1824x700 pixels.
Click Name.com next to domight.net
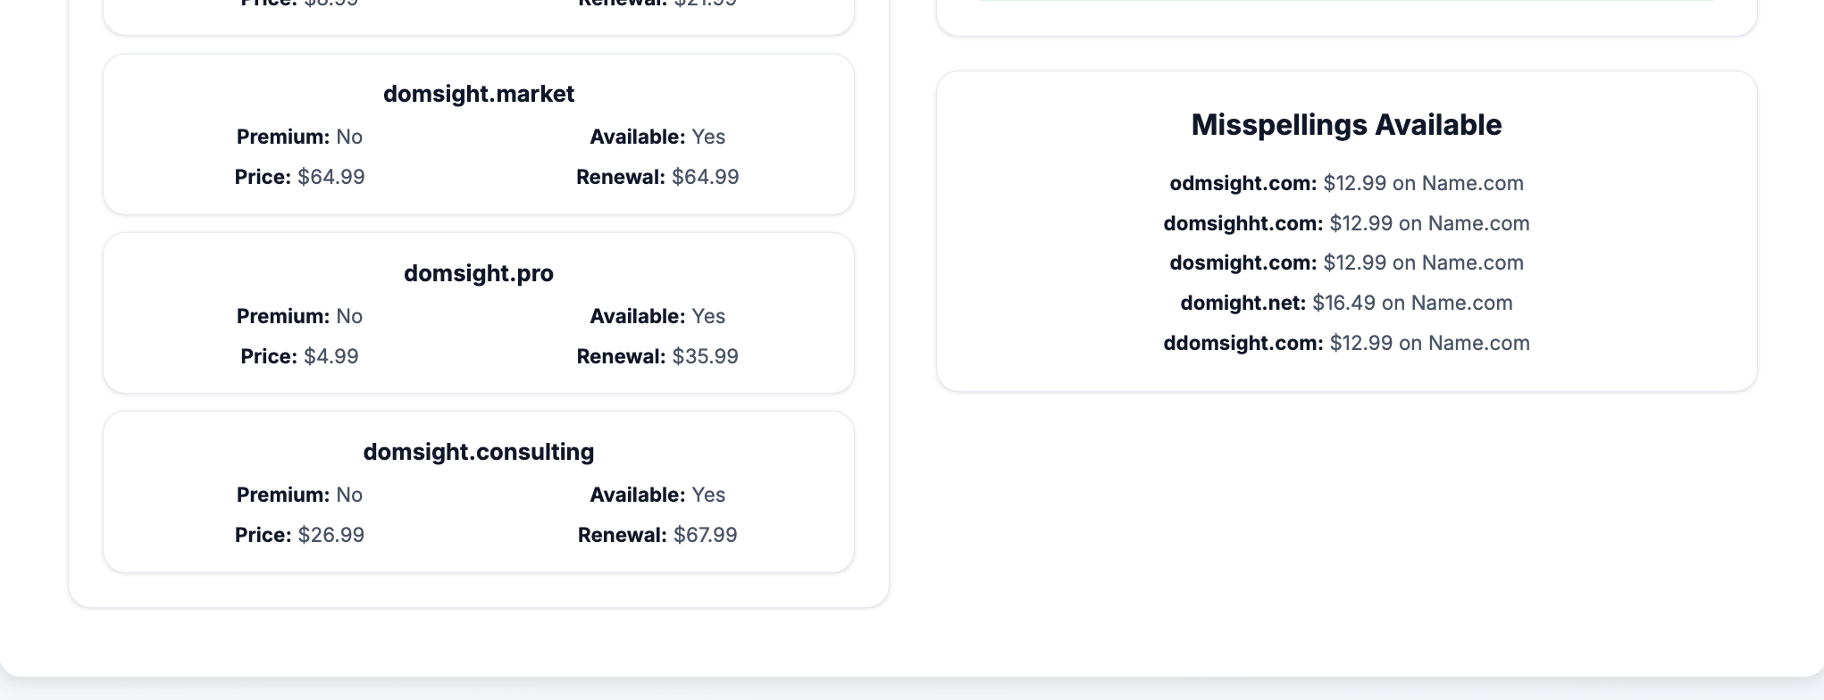pos(1462,303)
